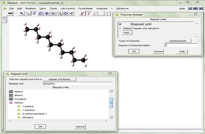Click the bed-shaped icon at toolbar start

point(10,13)
